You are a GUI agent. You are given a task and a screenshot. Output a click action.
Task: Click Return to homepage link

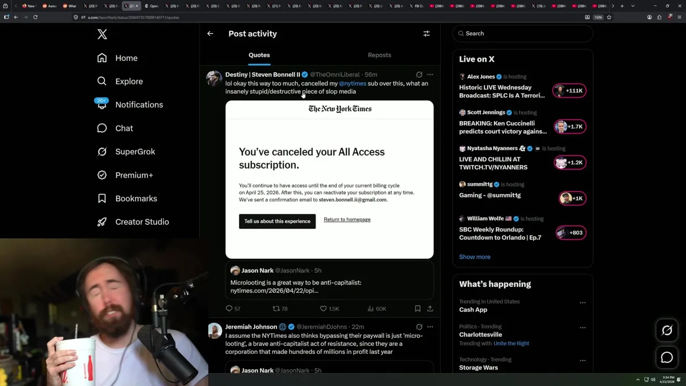click(347, 219)
